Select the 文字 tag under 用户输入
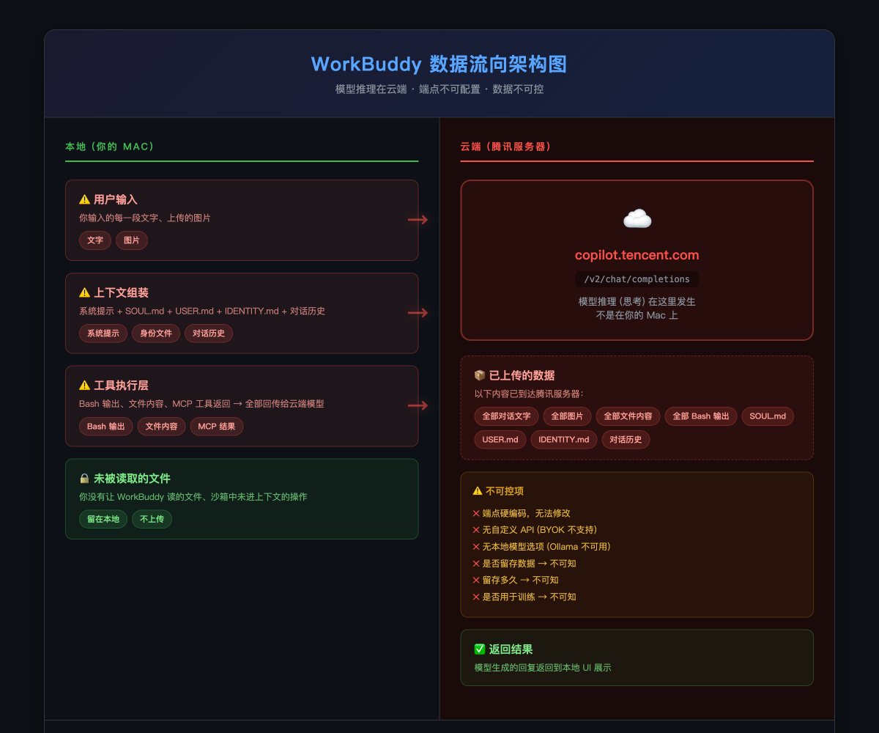 tap(95, 240)
